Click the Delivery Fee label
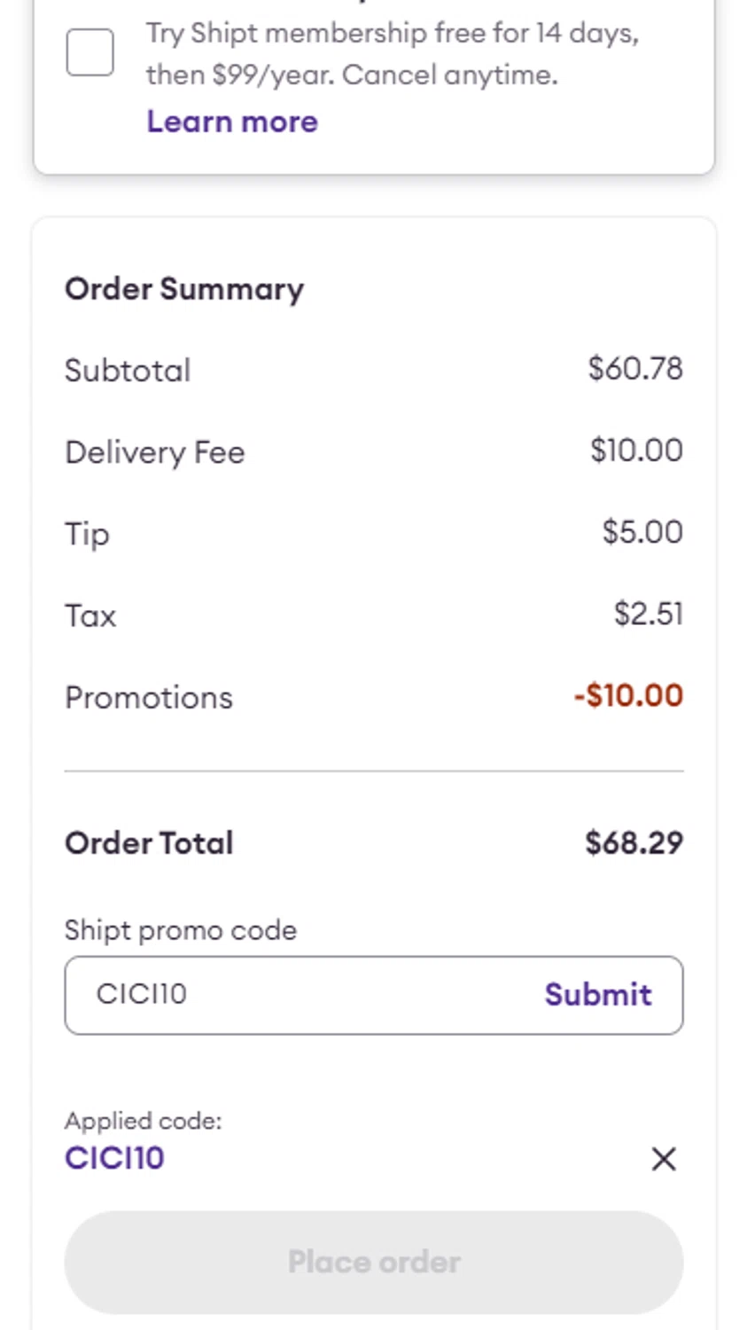The width and height of the screenshot is (747, 1330). tap(155, 452)
